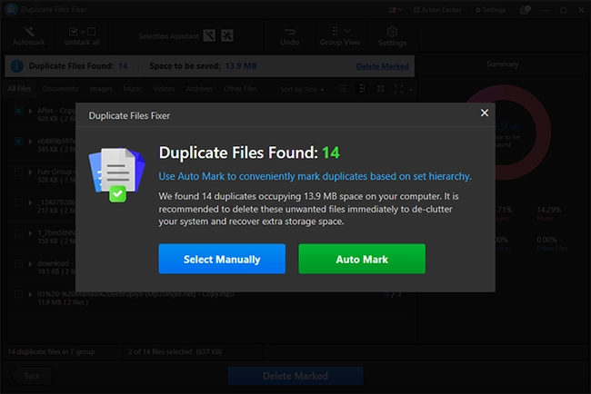Click the Back button
Screen dimensions: 591x394
31,376
